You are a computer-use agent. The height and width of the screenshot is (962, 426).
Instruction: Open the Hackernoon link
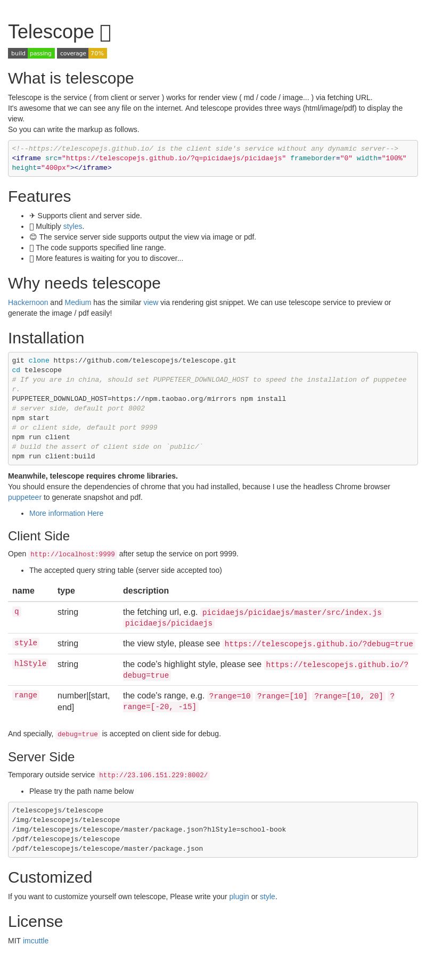click(x=28, y=302)
